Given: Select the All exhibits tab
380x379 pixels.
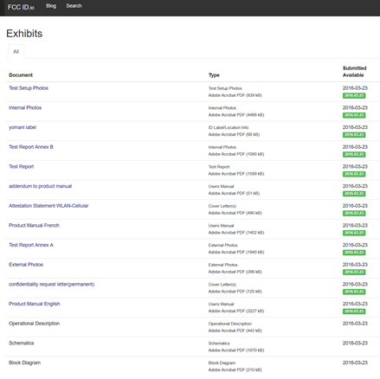Looking at the screenshot, I should coord(16,52).
